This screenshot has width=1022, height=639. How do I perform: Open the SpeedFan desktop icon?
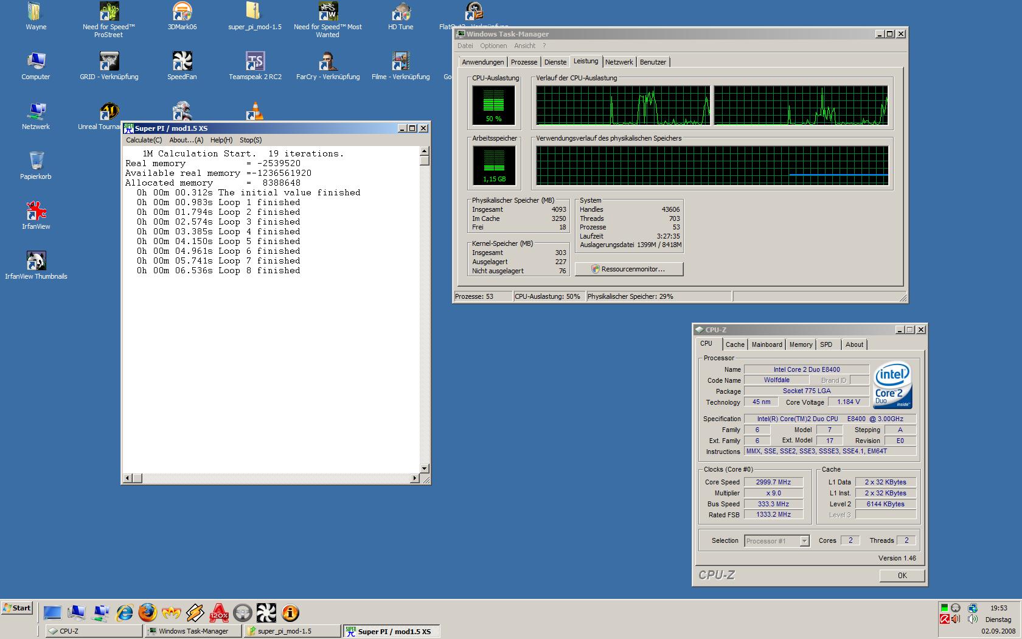tap(182, 62)
